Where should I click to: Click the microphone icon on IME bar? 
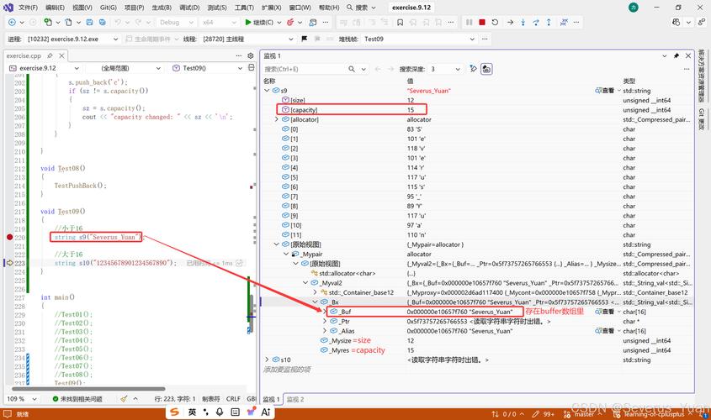point(220,412)
